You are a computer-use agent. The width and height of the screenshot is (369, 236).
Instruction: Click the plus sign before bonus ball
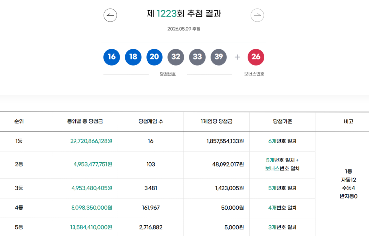[237, 57]
